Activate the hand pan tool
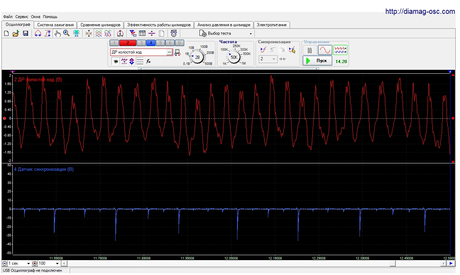The height and width of the screenshot is (275, 460). [57, 33]
